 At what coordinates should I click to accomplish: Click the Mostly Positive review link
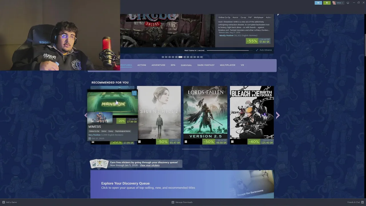226,35
